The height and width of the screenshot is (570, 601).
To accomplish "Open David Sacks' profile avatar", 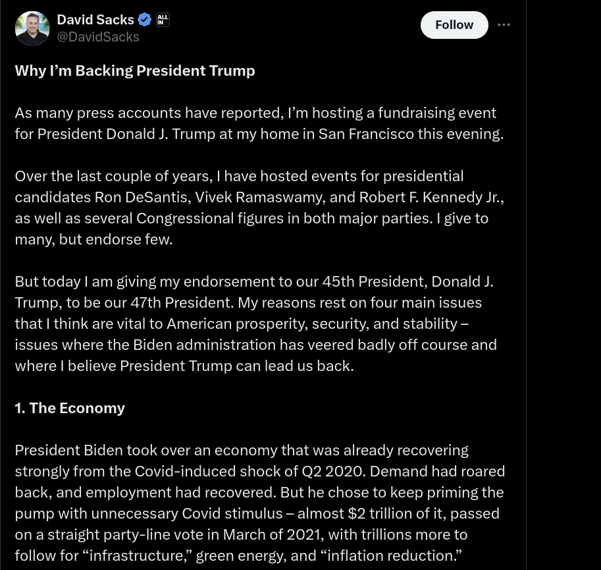I will (32, 28).
